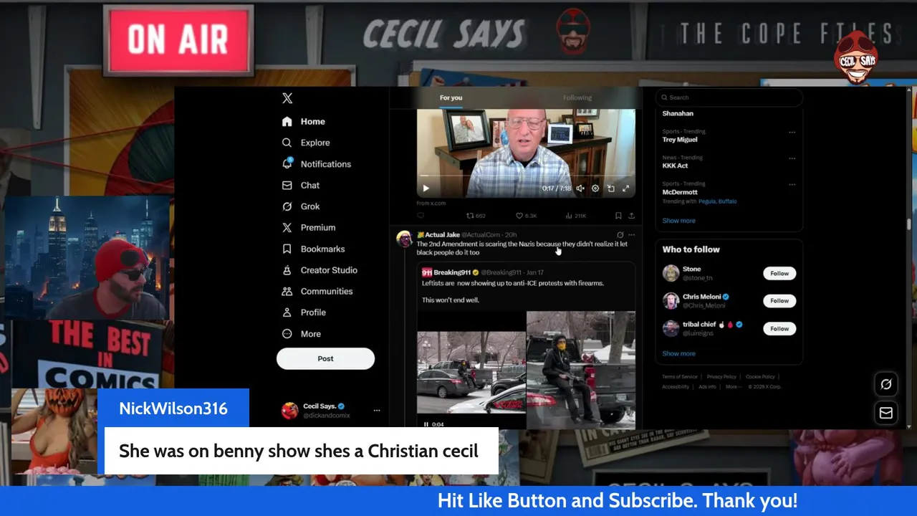The width and height of the screenshot is (917, 516).
Task: Open Grok from the sidebar
Action: [x=301, y=206]
